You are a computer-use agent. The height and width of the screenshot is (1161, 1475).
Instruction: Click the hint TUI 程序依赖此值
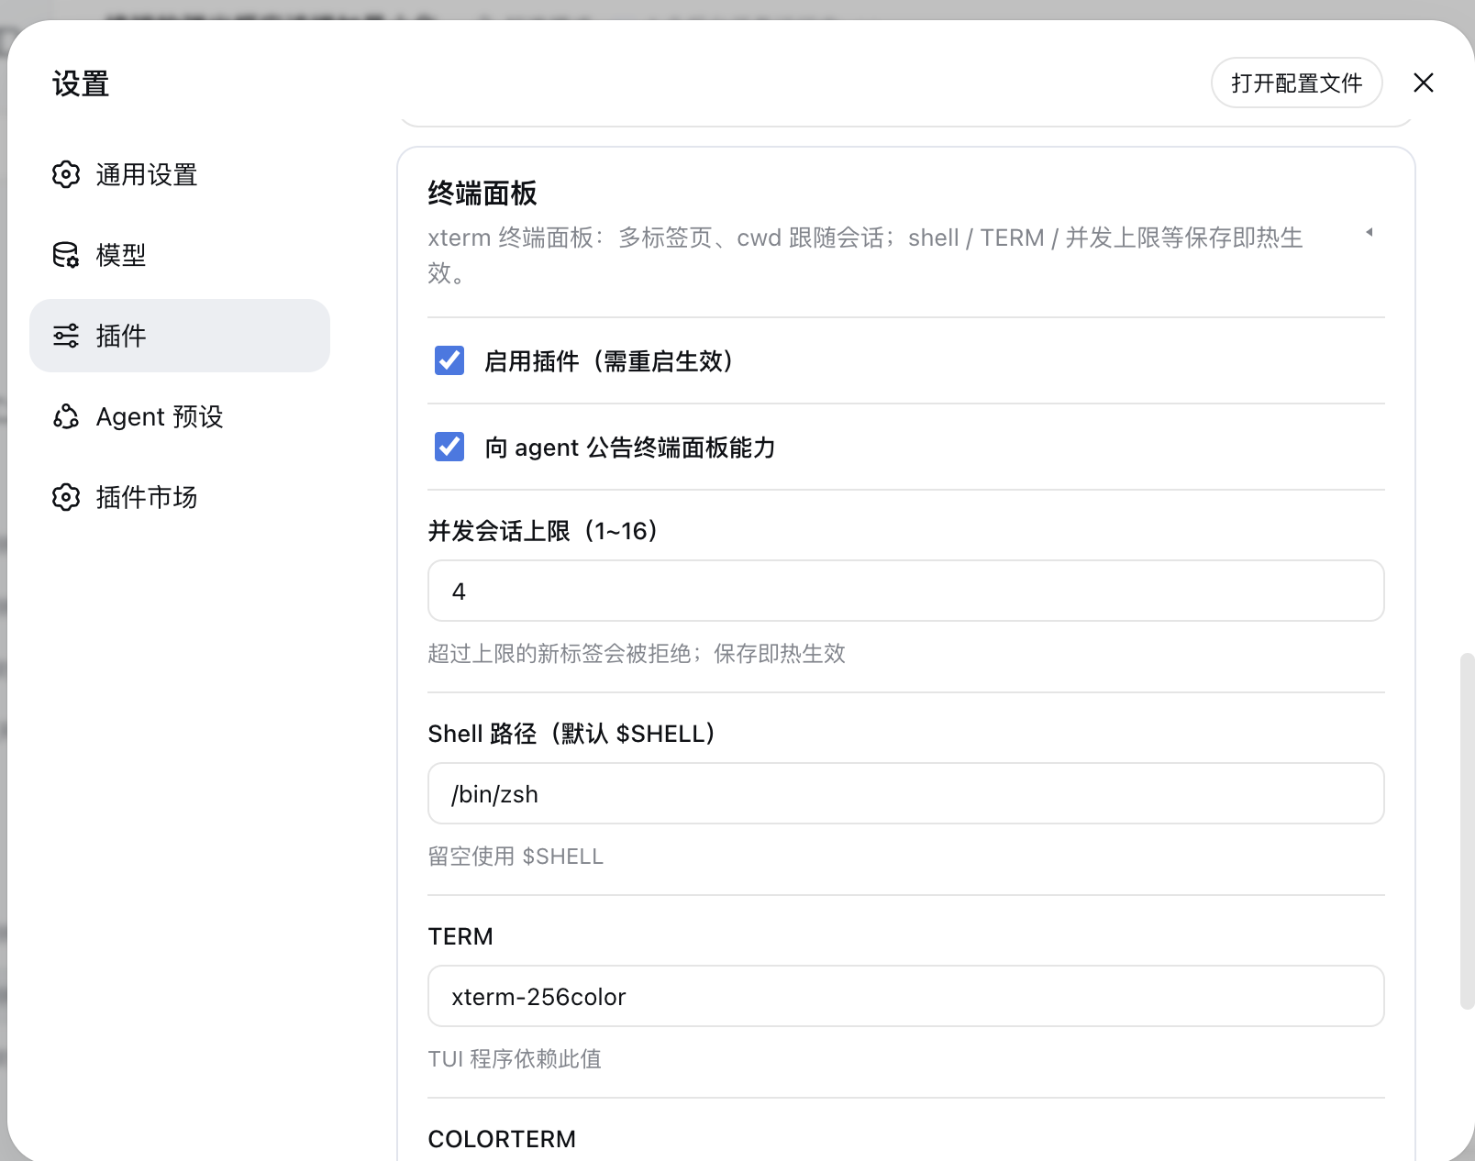pyautogui.click(x=515, y=1058)
